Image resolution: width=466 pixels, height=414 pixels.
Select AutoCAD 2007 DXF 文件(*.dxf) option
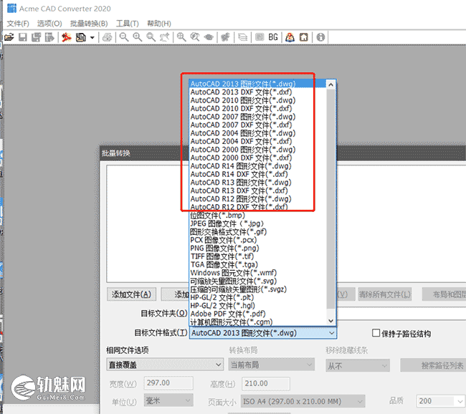coord(257,125)
